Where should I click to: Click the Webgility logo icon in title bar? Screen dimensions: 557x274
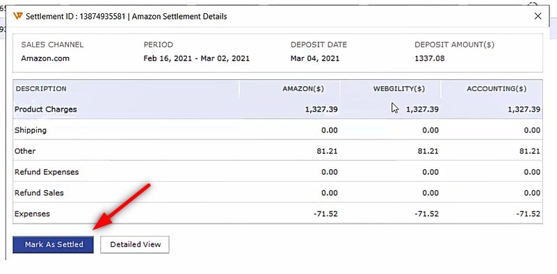[18, 16]
